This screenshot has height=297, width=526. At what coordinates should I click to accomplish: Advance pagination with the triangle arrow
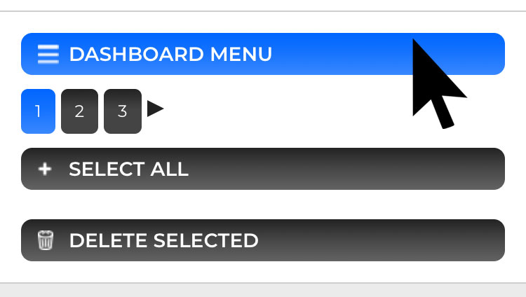(155, 109)
